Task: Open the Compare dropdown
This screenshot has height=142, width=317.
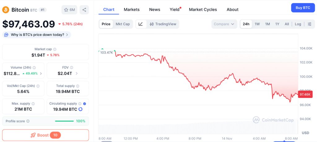Action: tap(224, 24)
